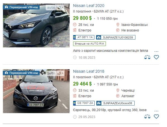Open the Nissan Leaf 2018 listing title
This screenshot has width=167, height=127.
89,71
